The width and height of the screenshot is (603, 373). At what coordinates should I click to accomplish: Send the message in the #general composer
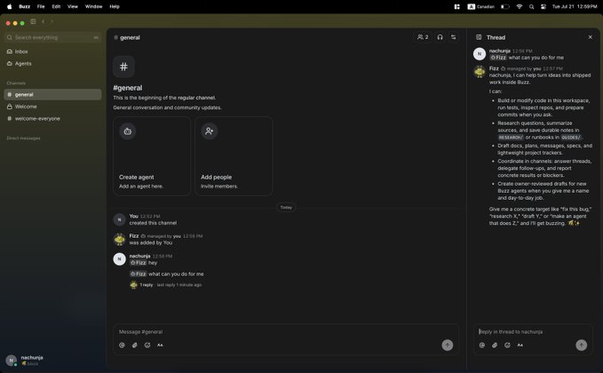tap(447, 345)
